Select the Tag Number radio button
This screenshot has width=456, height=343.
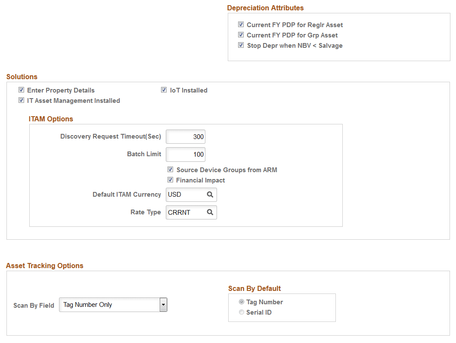coord(241,302)
